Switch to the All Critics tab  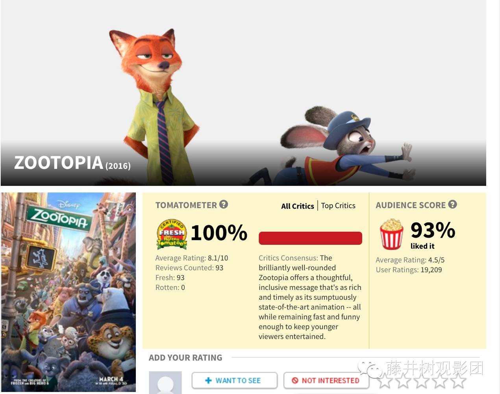pos(298,206)
